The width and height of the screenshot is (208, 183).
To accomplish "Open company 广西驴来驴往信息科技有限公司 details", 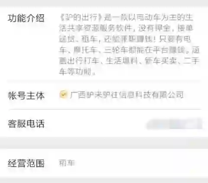I will (x=127, y=95).
